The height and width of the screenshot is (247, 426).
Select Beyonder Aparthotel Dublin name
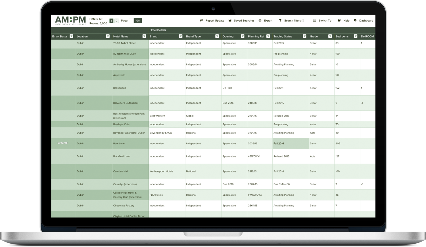129,133
